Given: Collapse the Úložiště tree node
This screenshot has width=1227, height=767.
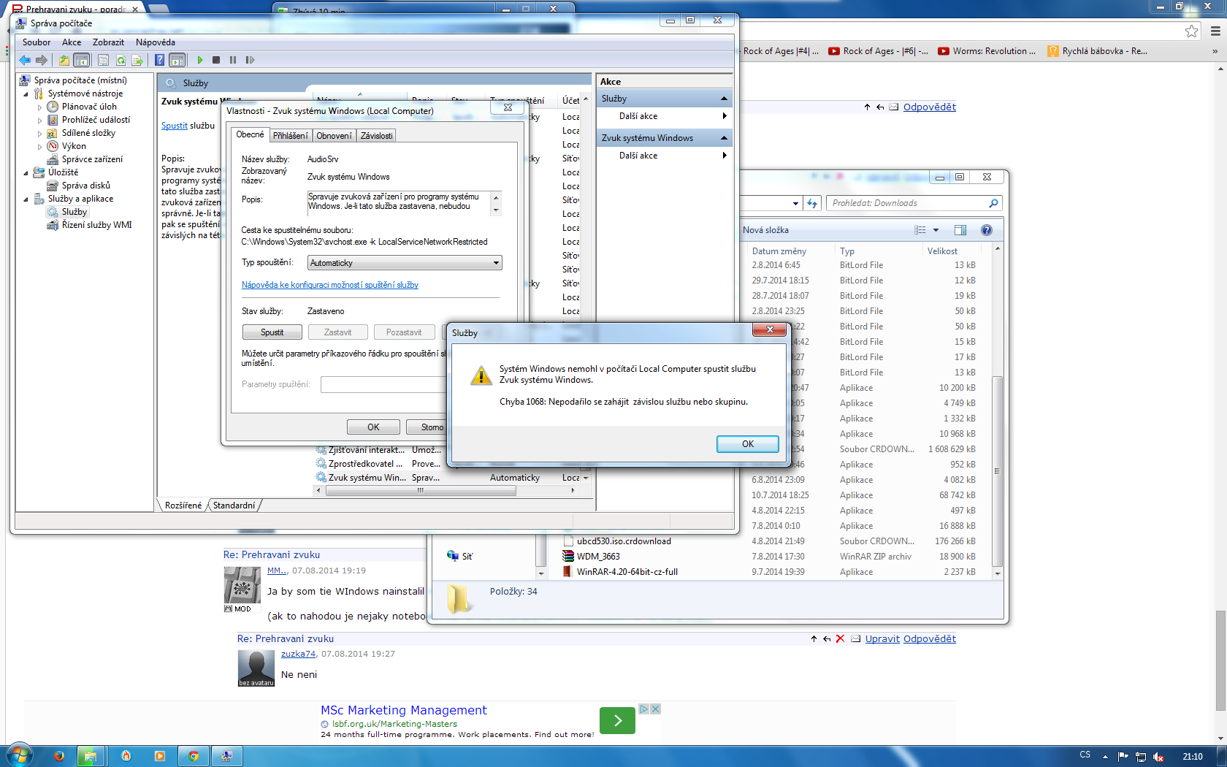Looking at the screenshot, I should pos(26,173).
